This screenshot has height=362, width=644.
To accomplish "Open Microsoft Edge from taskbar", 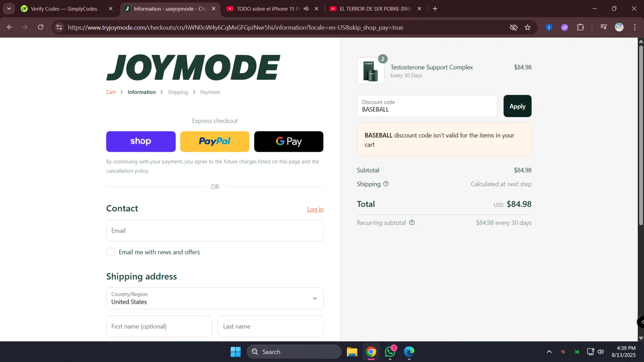I will pos(409,352).
